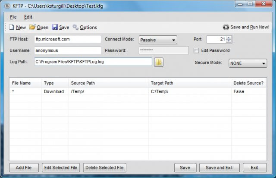
Task: Click the Source Path column header
Action: pyautogui.click(x=108, y=83)
